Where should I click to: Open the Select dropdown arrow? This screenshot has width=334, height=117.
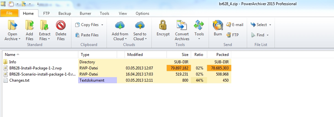point(270,25)
